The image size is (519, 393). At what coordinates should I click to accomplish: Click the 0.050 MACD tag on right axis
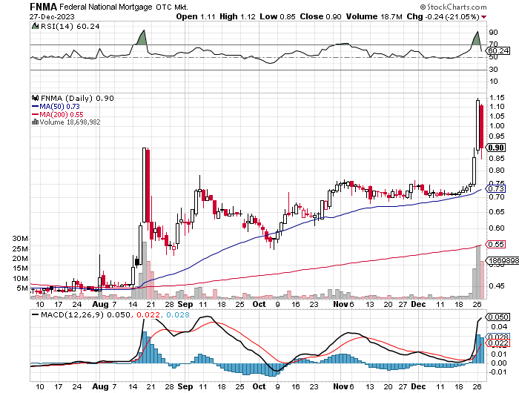pos(498,317)
